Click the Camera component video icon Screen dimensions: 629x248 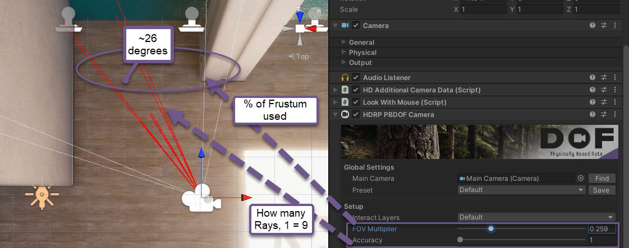pyautogui.click(x=345, y=25)
